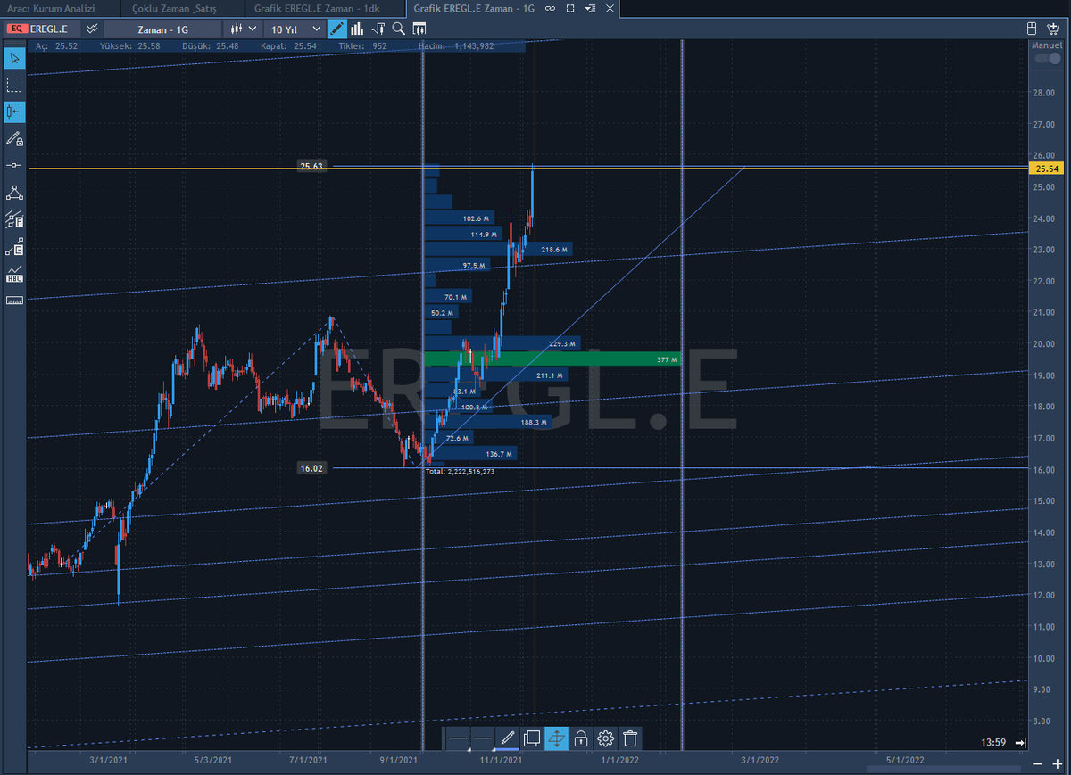
Task: Click the Total: 2,222,516,273 label
Action: point(460,471)
